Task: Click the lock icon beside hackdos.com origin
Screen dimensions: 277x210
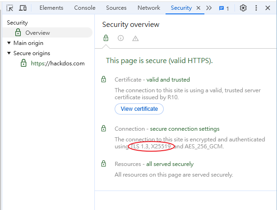Action: click(x=24, y=63)
